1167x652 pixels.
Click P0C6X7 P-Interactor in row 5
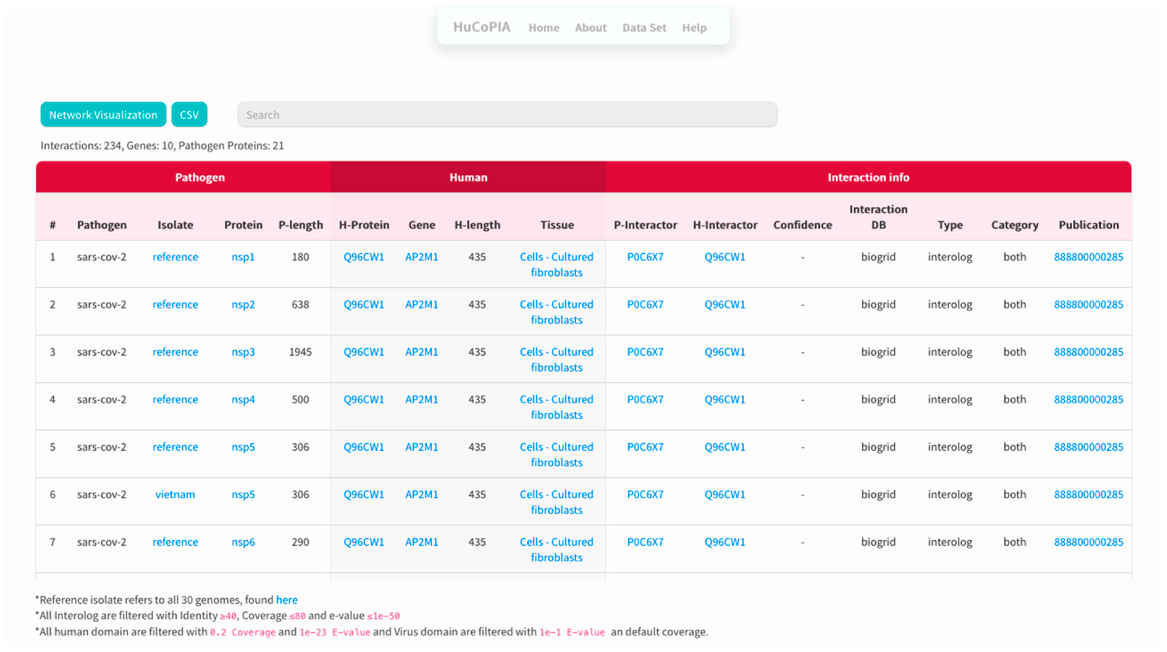coord(645,447)
